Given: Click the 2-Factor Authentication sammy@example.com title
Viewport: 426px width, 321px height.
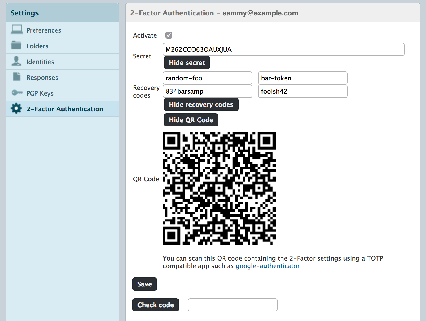Looking at the screenshot, I should tap(214, 13).
